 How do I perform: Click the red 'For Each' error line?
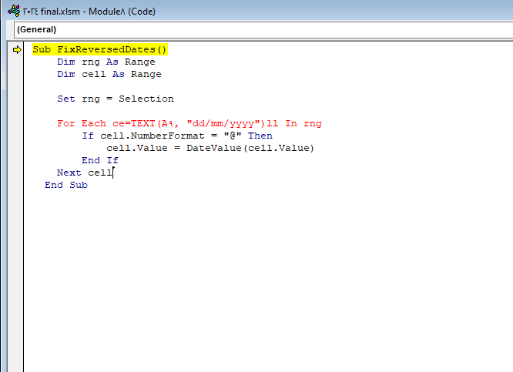point(189,124)
